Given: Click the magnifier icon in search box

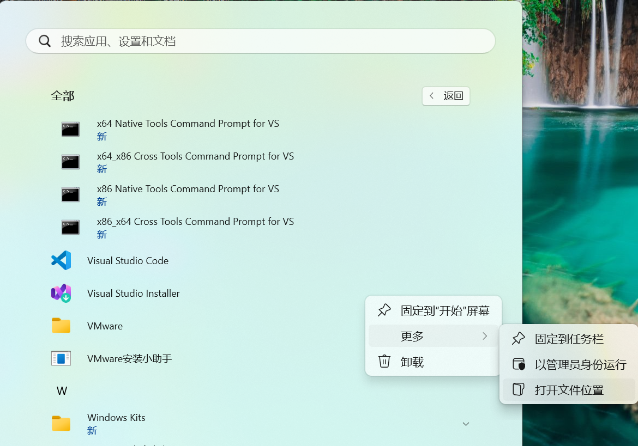Looking at the screenshot, I should [x=45, y=41].
